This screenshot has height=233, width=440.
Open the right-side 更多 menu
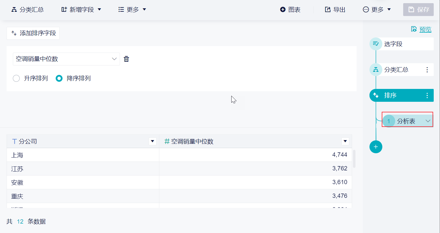(377, 10)
